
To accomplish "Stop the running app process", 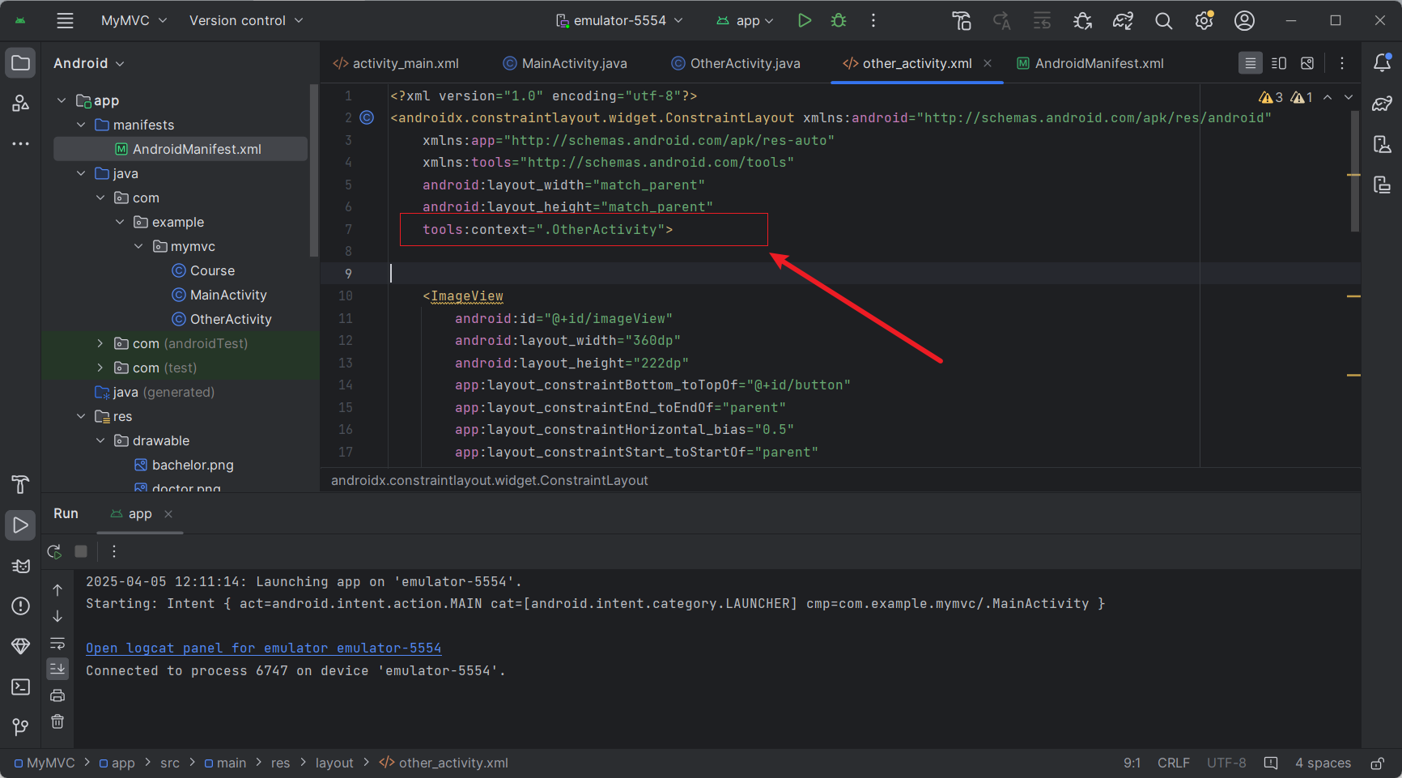I will click(81, 551).
